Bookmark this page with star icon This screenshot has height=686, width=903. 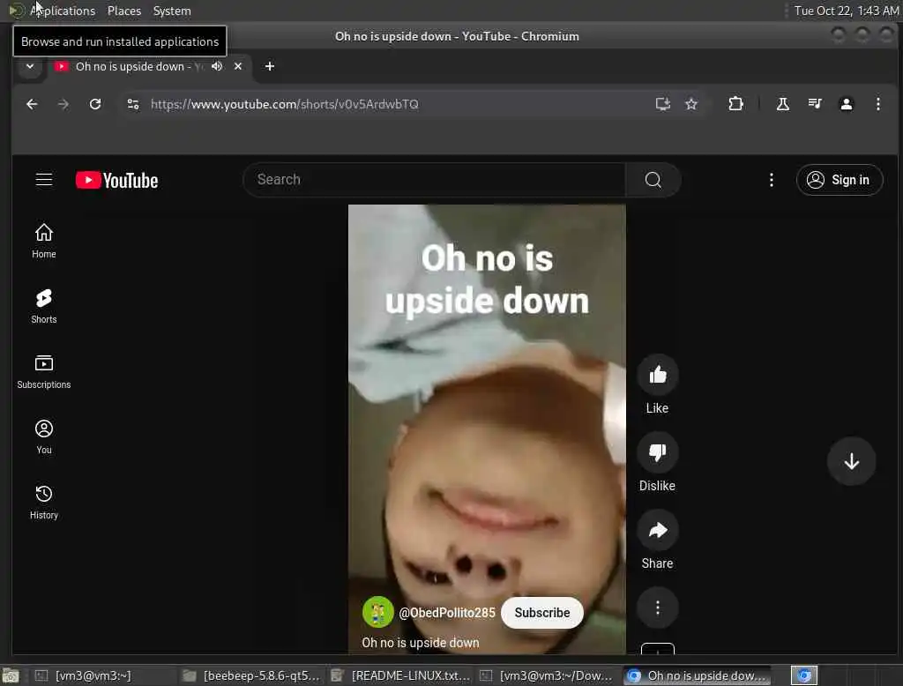[691, 104]
